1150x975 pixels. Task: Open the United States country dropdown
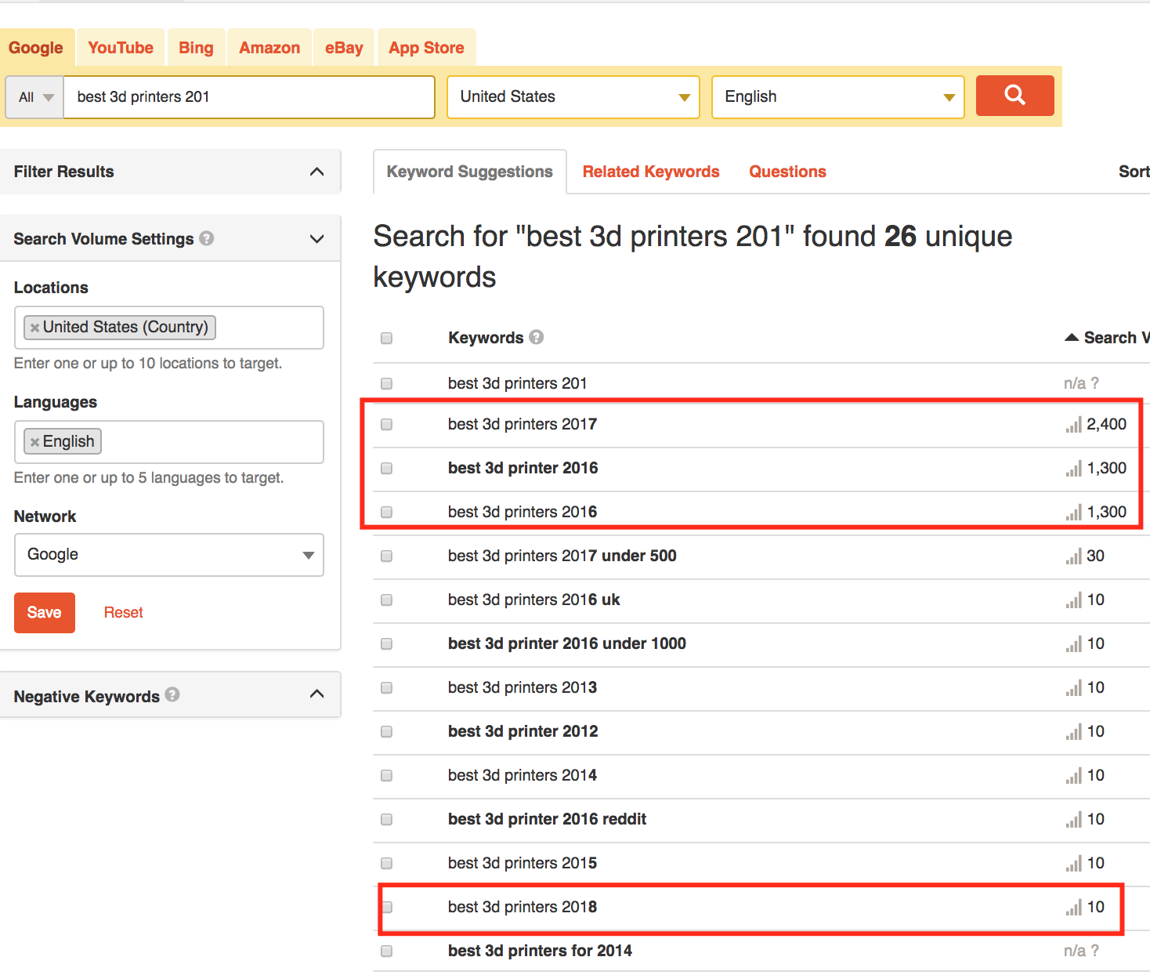573,97
